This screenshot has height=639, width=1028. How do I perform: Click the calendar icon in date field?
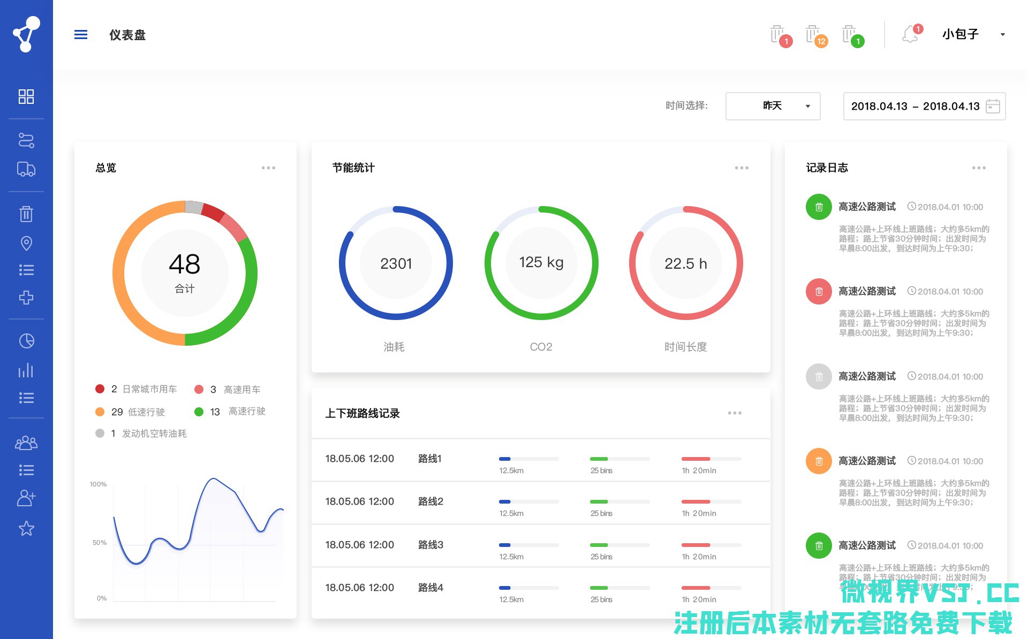point(993,106)
